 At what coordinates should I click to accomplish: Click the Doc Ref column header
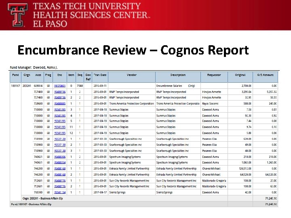(88, 77)
